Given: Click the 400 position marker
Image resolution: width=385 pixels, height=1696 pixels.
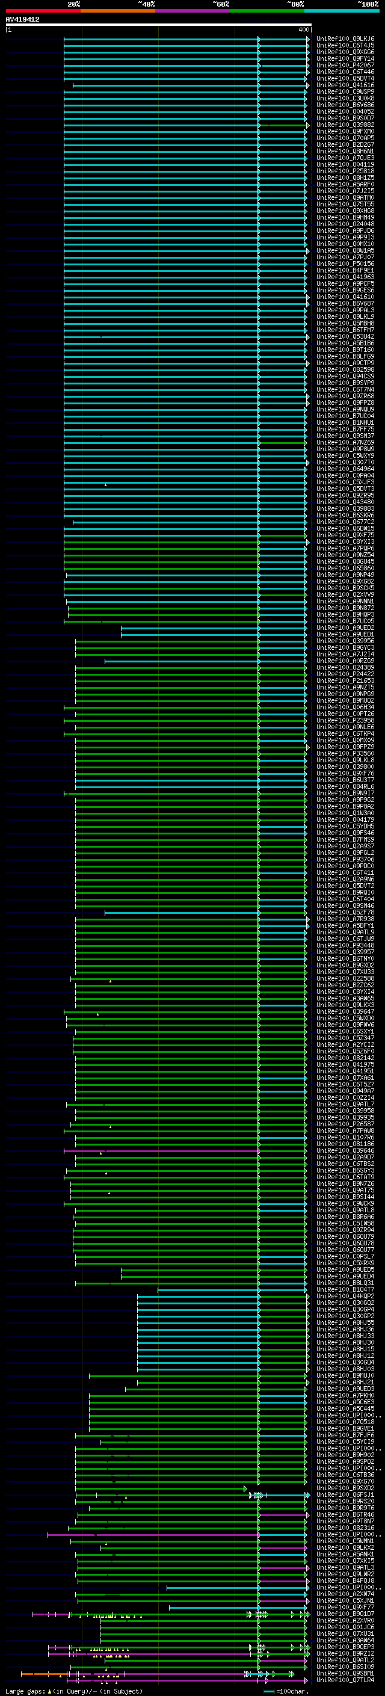Looking at the screenshot, I should [304, 29].
